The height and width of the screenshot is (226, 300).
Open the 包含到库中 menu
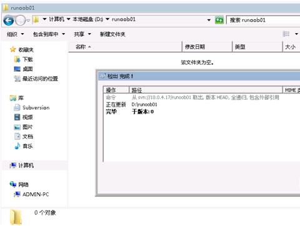[x=49, y=34]
